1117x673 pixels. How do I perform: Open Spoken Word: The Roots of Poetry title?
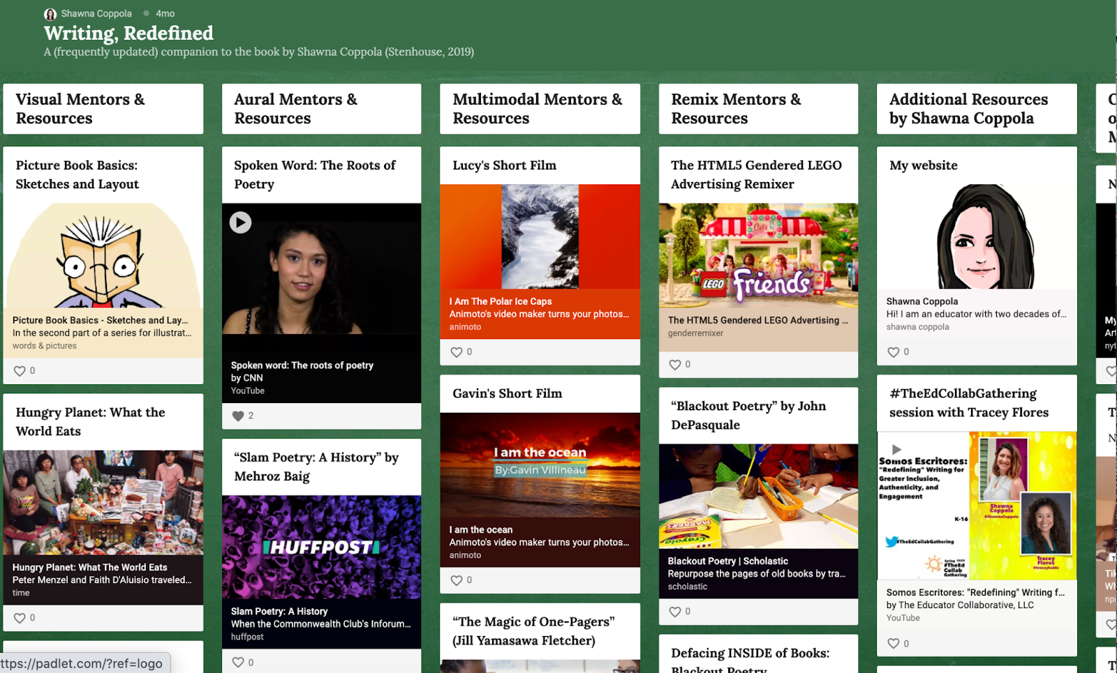[315, 175]
